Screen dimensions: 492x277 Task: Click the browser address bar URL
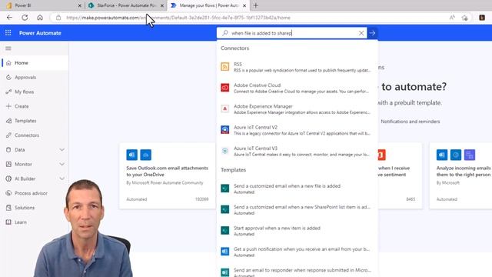click(x=178, y=18)
